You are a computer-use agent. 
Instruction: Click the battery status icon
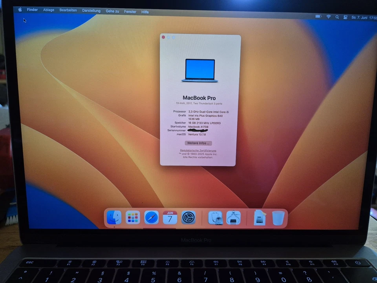point(318,17)
